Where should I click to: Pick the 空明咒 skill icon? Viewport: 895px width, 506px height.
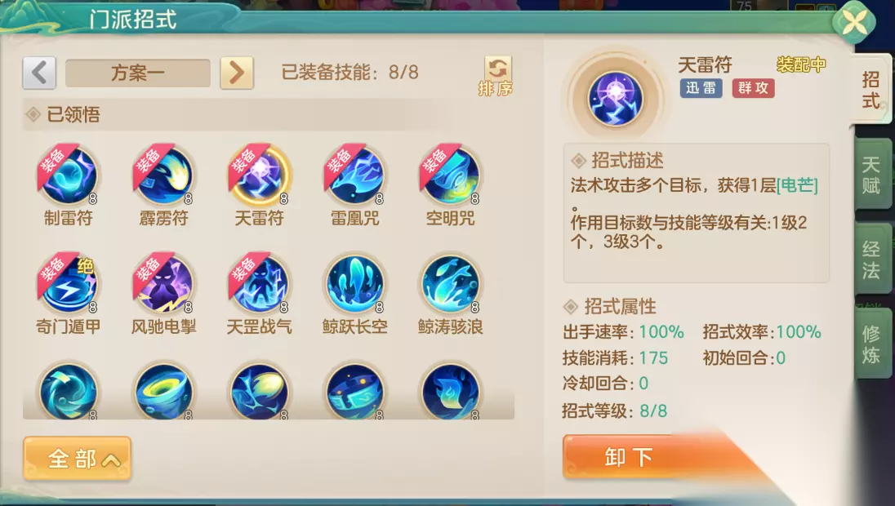point(450,175)
